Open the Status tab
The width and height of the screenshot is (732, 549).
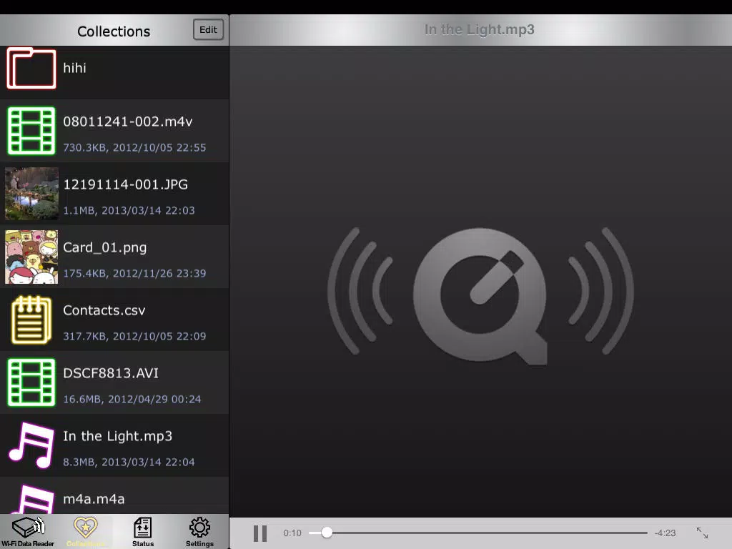coord(142,532)
